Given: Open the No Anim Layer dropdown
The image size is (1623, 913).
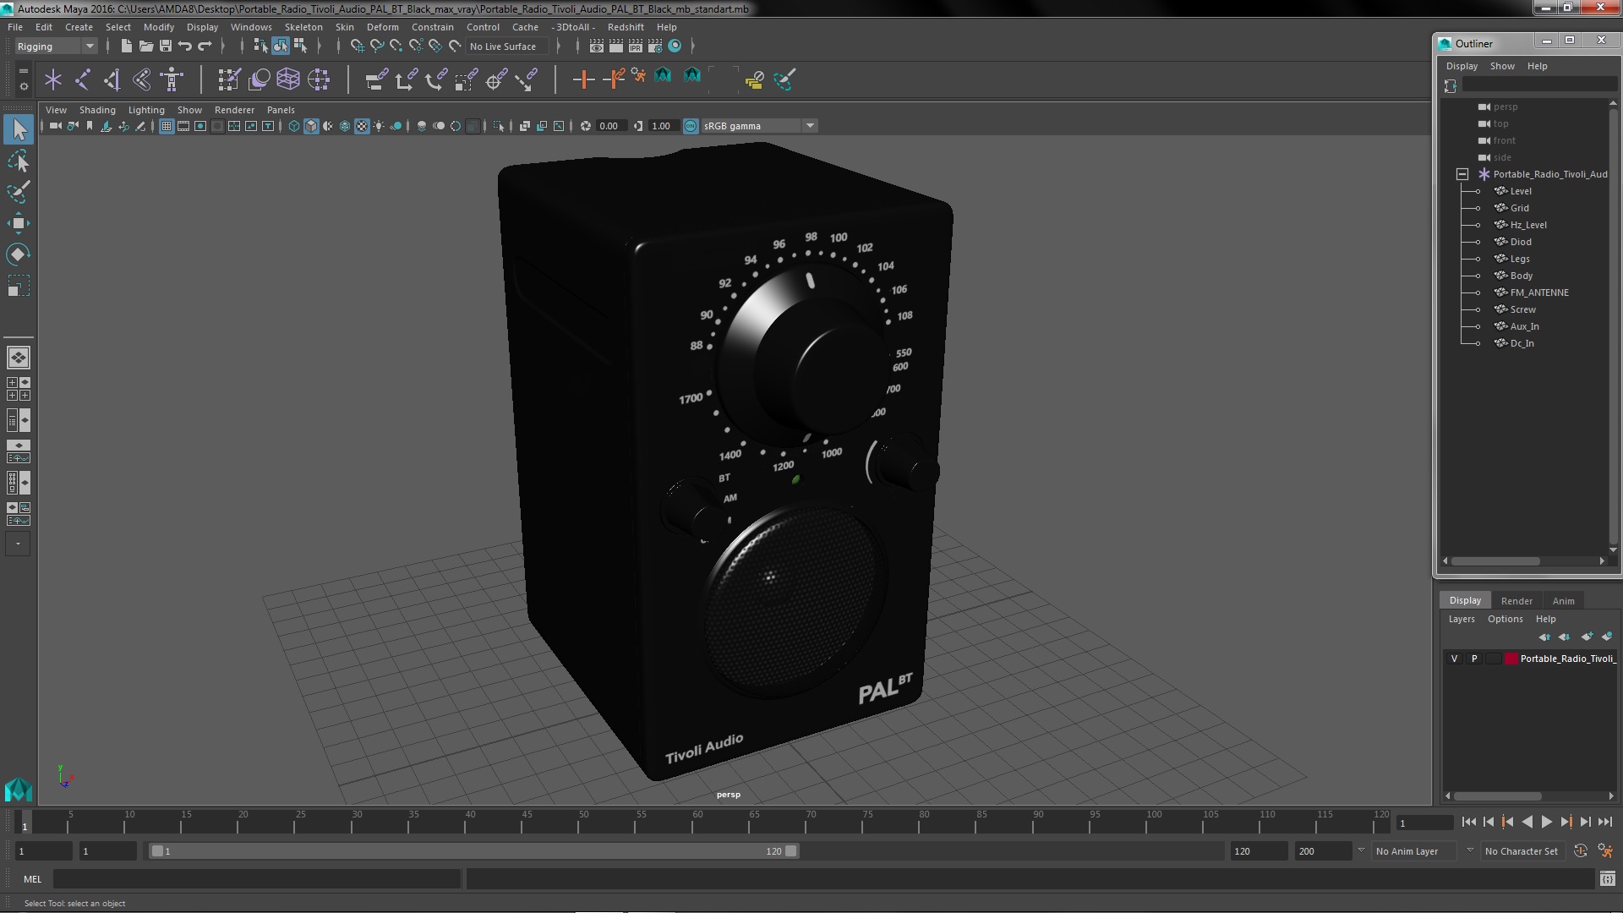Looking at the screenshot, I should (x=1416, y=851).
